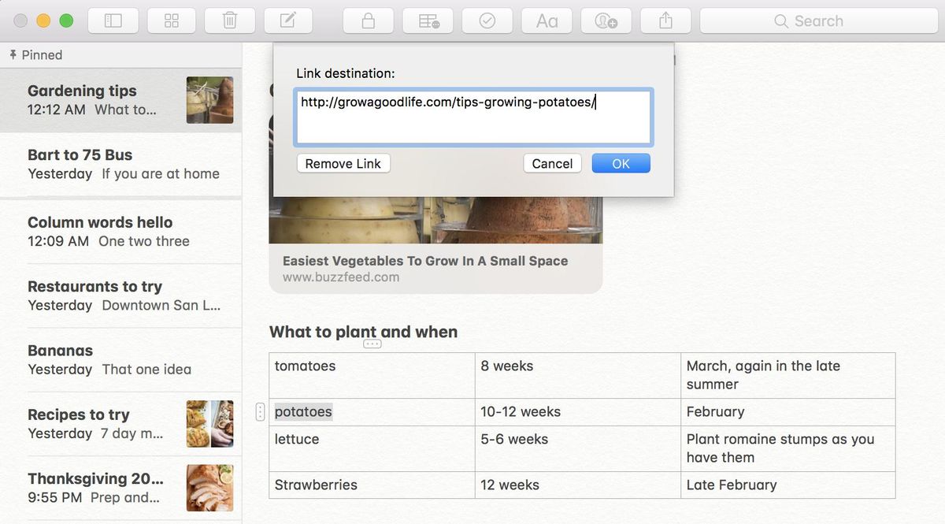Click in the Link destination field
This screenshot has width=945, height=524.
pyautogui.click(x=472, y=117)
